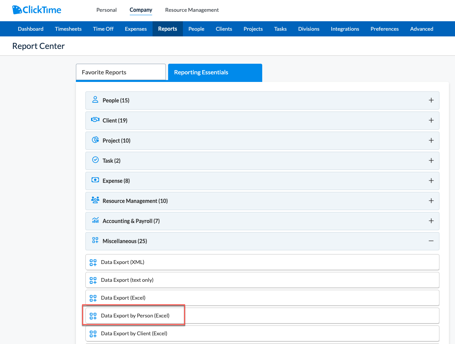This screenshot has height=344, width=455.
Task: Expand the People (15) section plus
Action: point(431,100)
